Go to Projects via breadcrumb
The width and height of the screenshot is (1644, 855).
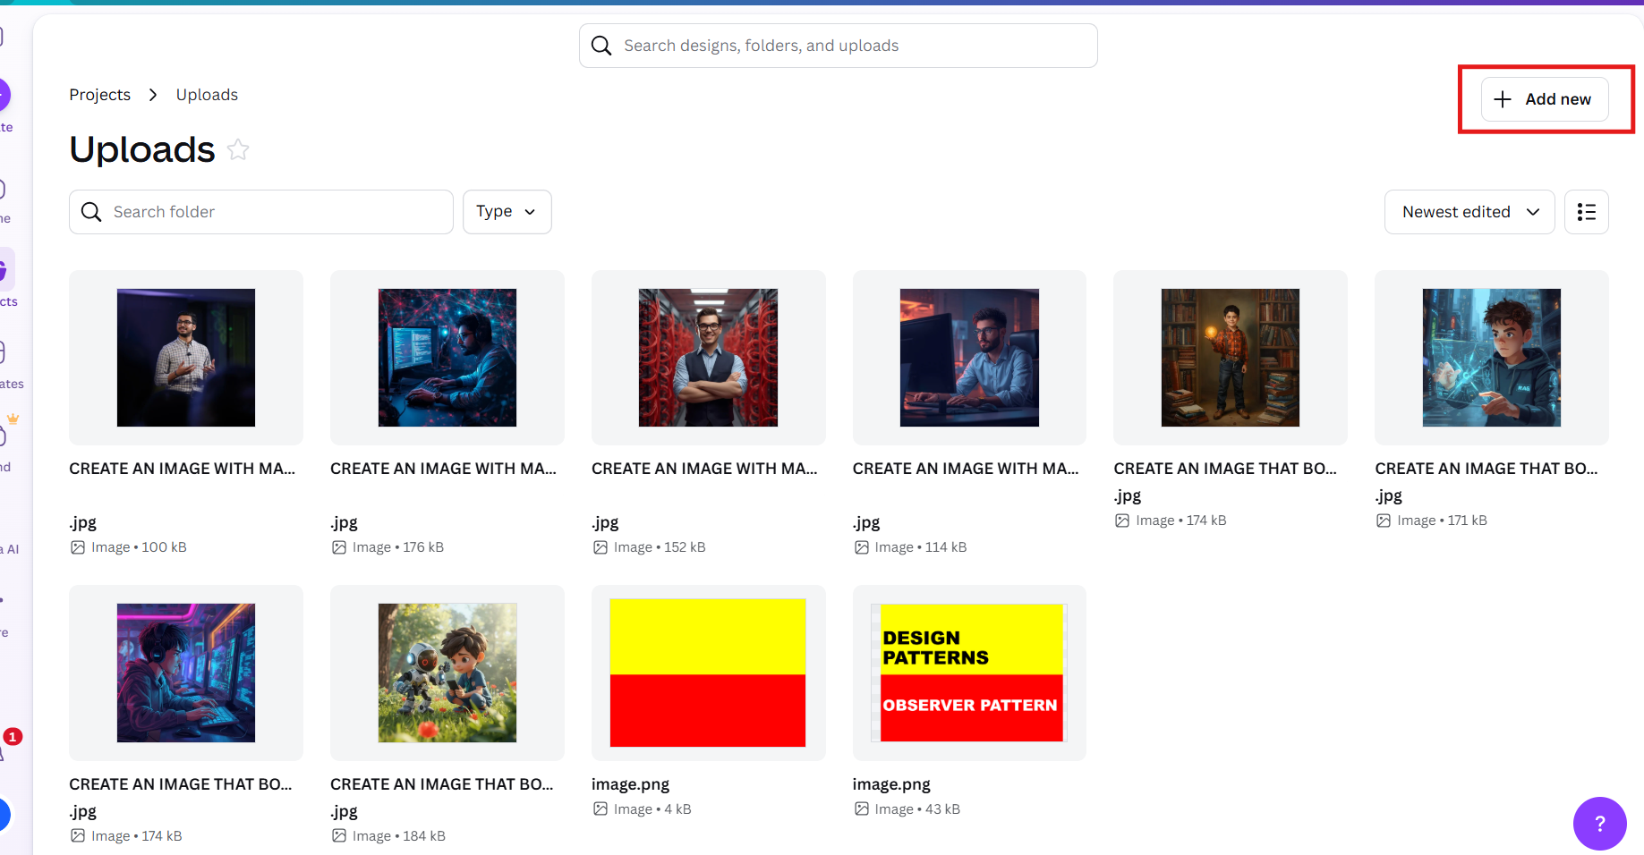point(99,95)
